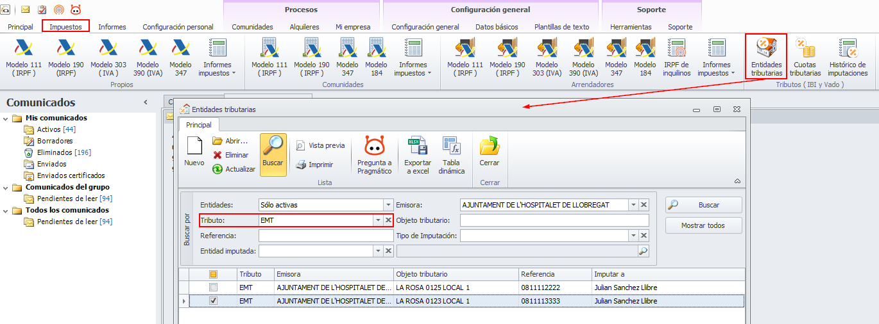Uncheck the LA ROSA 0123 LOCAL 1 row checkbox
This screenshot has width=879, height=324.
click(213, 300)
